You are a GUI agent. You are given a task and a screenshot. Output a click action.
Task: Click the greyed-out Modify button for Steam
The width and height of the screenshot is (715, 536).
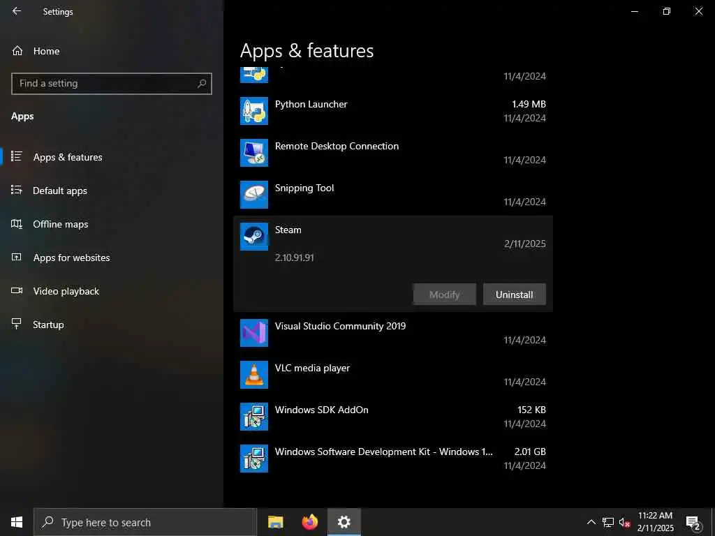445,295
